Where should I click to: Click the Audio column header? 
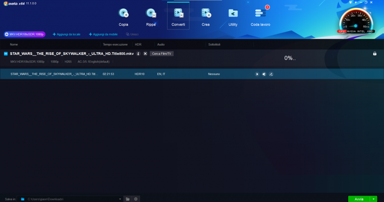161,44
